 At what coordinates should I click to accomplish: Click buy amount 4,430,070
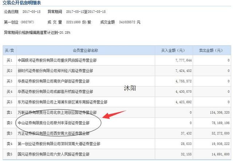183,92
